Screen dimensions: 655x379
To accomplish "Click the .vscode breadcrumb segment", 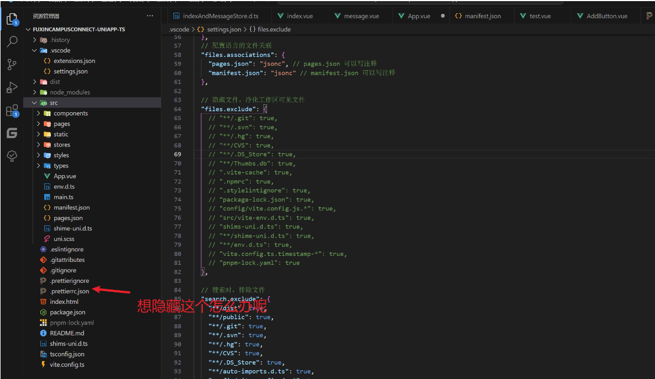I will point(179,29).
